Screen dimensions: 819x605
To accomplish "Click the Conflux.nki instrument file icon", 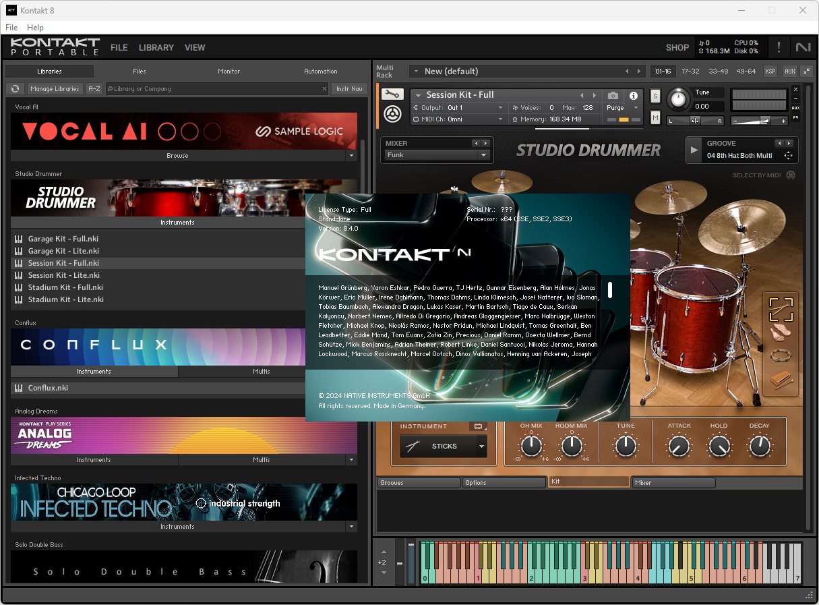I will point(19,388).
